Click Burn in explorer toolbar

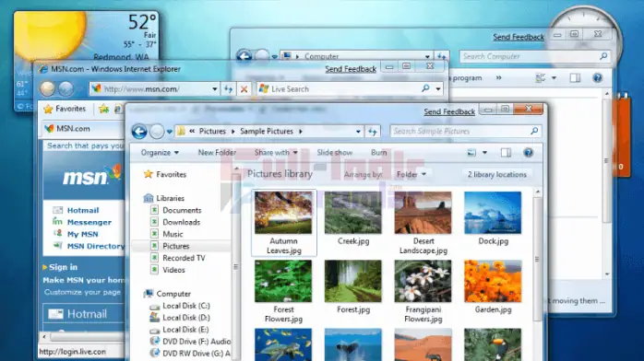(x=378, y=153)
